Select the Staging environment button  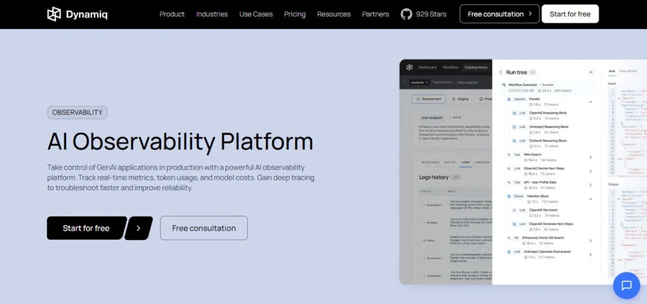click(460, 99)
